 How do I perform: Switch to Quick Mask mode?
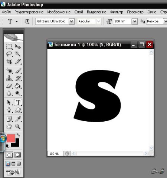coord(17,155)
